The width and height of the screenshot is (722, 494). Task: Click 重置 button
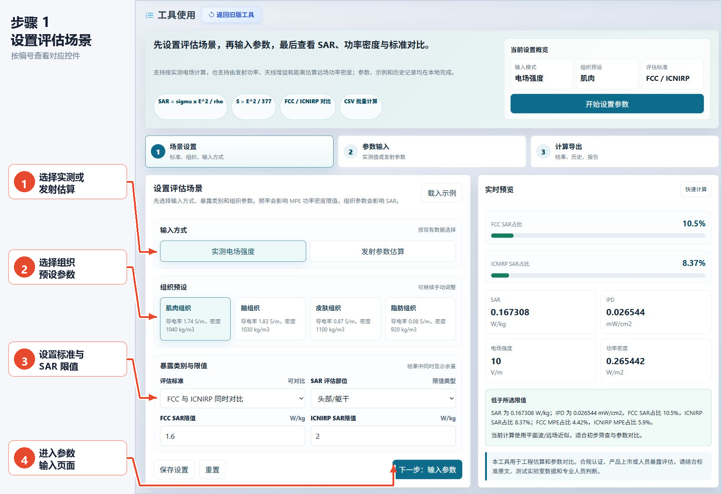[212, 470]
